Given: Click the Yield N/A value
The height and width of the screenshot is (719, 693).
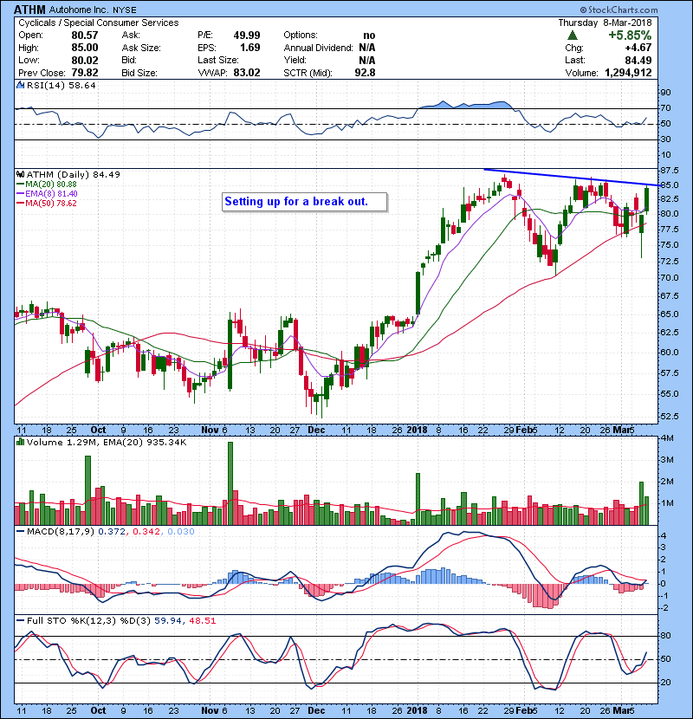Looking at the screenshot, I should [x=367, y=60].
